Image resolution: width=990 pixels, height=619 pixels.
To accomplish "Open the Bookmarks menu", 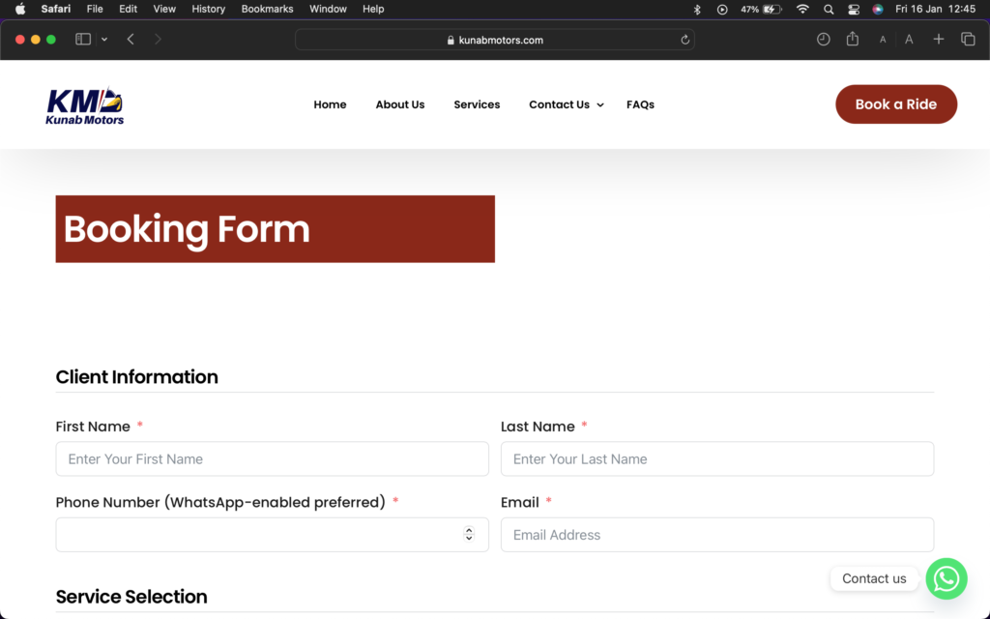I will pos(267,9).
